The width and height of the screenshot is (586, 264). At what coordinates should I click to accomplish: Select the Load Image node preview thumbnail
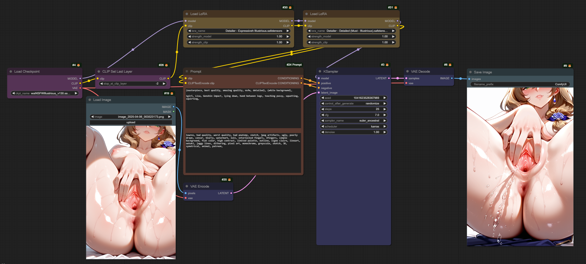[x=131, y=192]
